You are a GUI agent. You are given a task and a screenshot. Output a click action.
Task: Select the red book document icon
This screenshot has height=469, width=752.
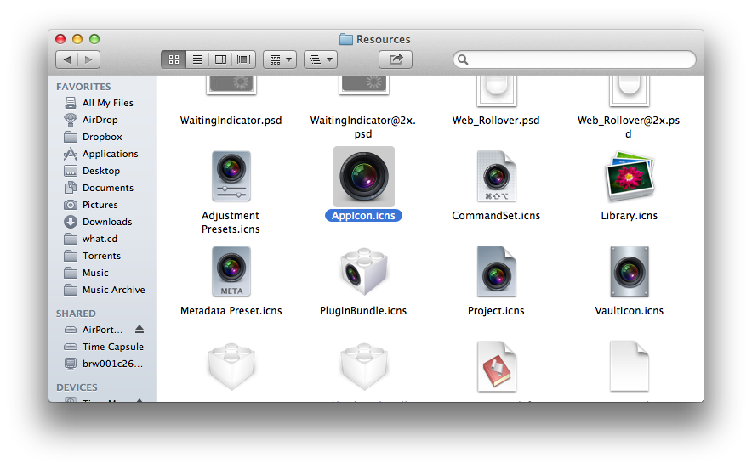[497, 367]
